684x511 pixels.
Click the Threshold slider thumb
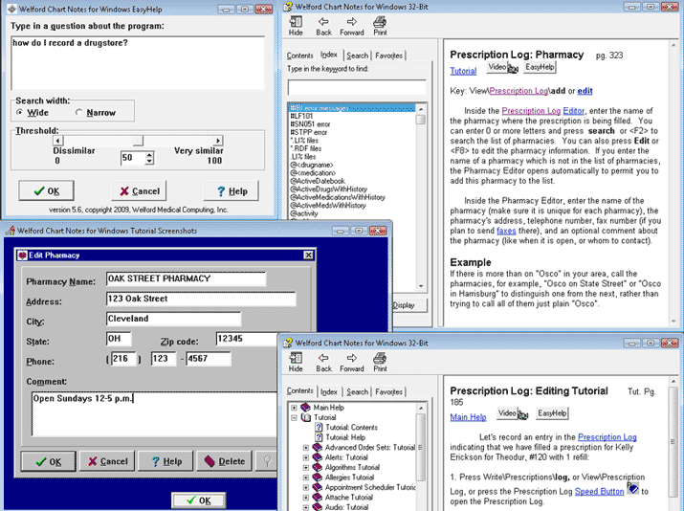[138, 141]
